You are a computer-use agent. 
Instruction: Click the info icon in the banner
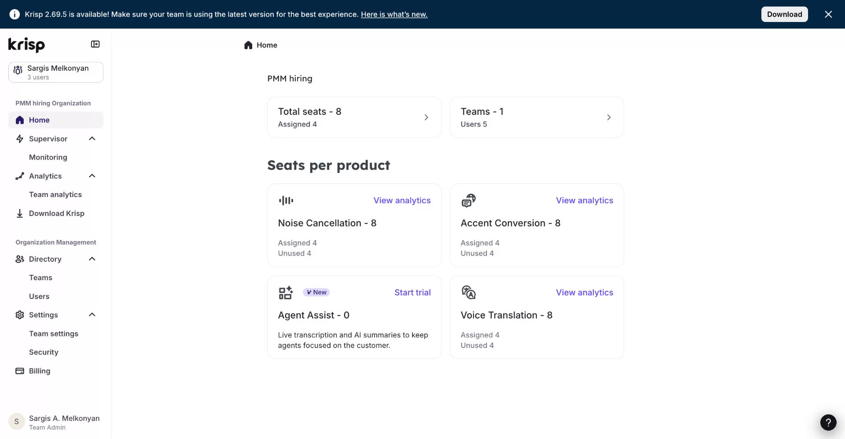(15, 14)
